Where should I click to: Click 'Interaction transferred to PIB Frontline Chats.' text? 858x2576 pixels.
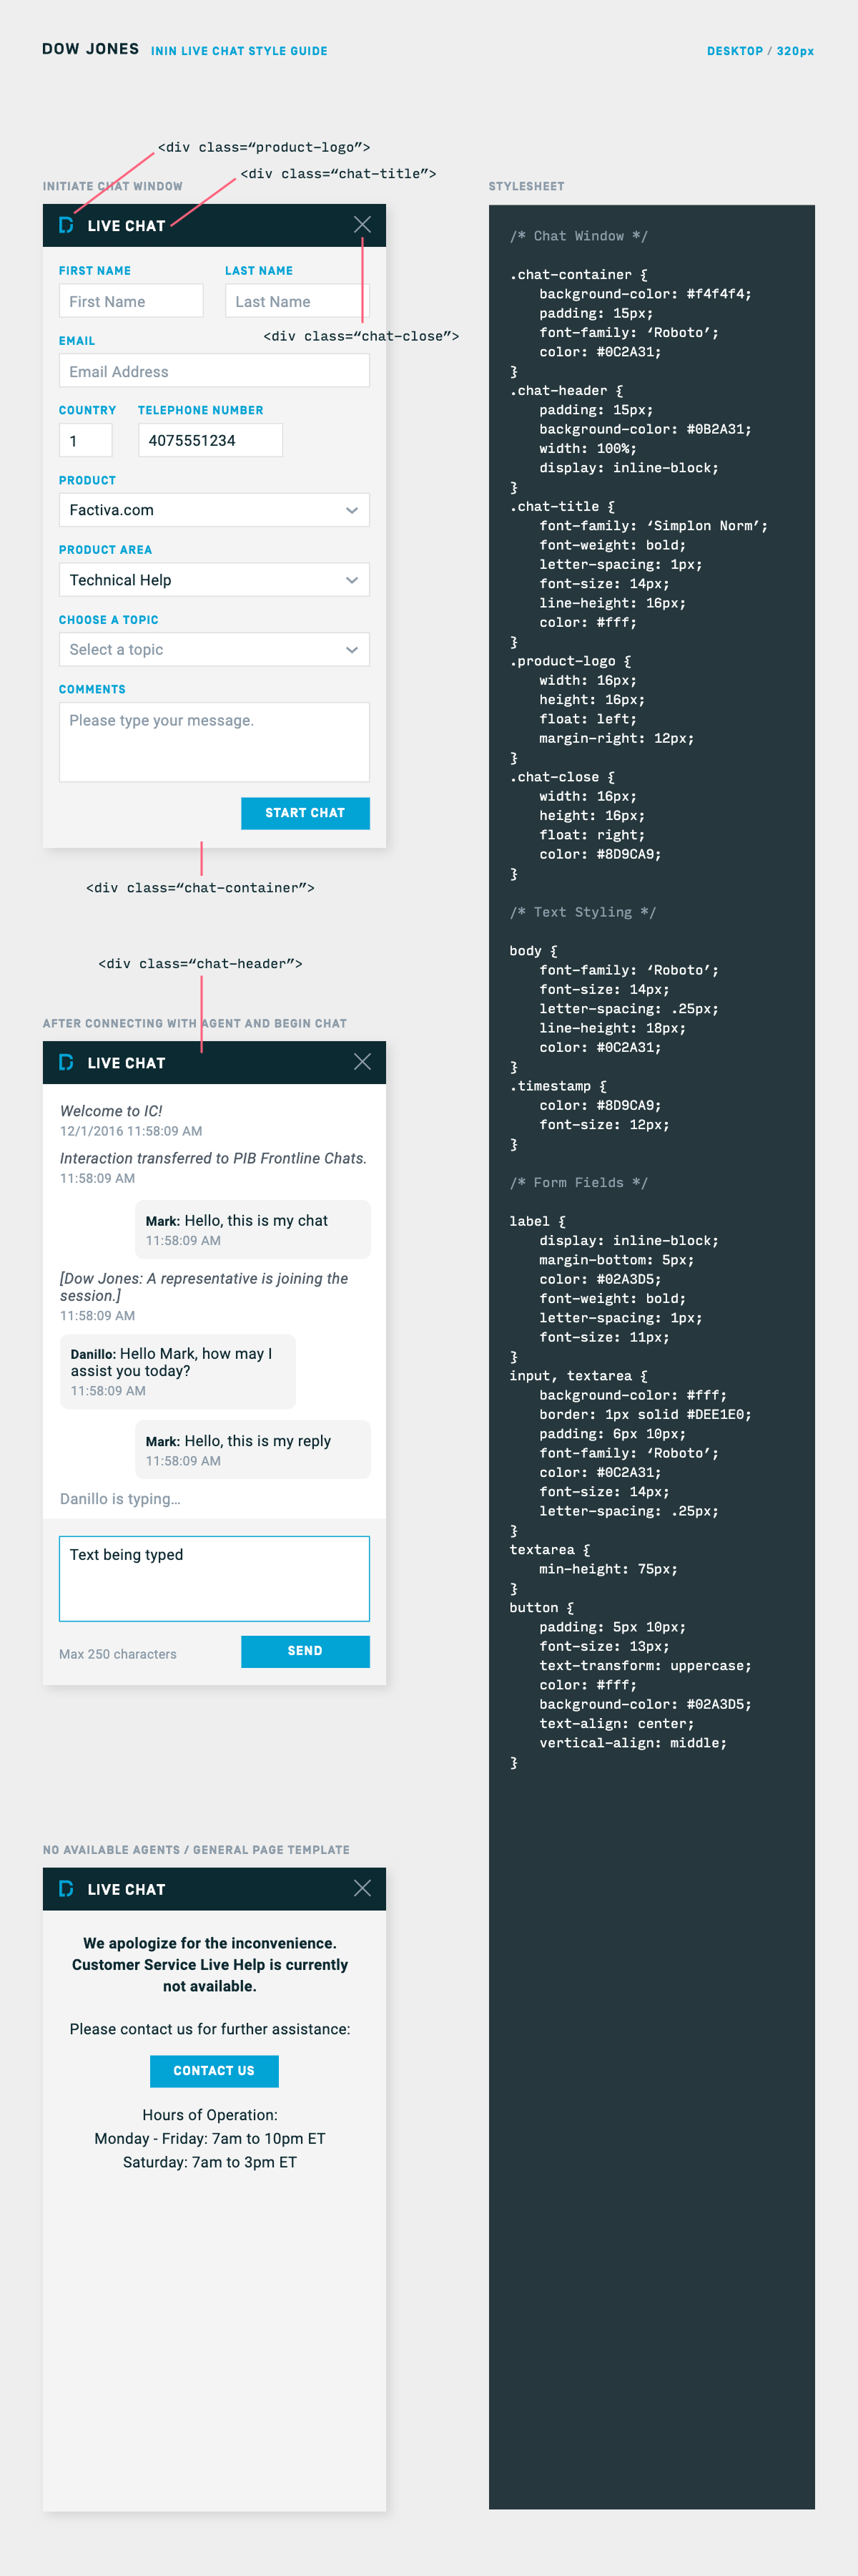point(213,1158)
